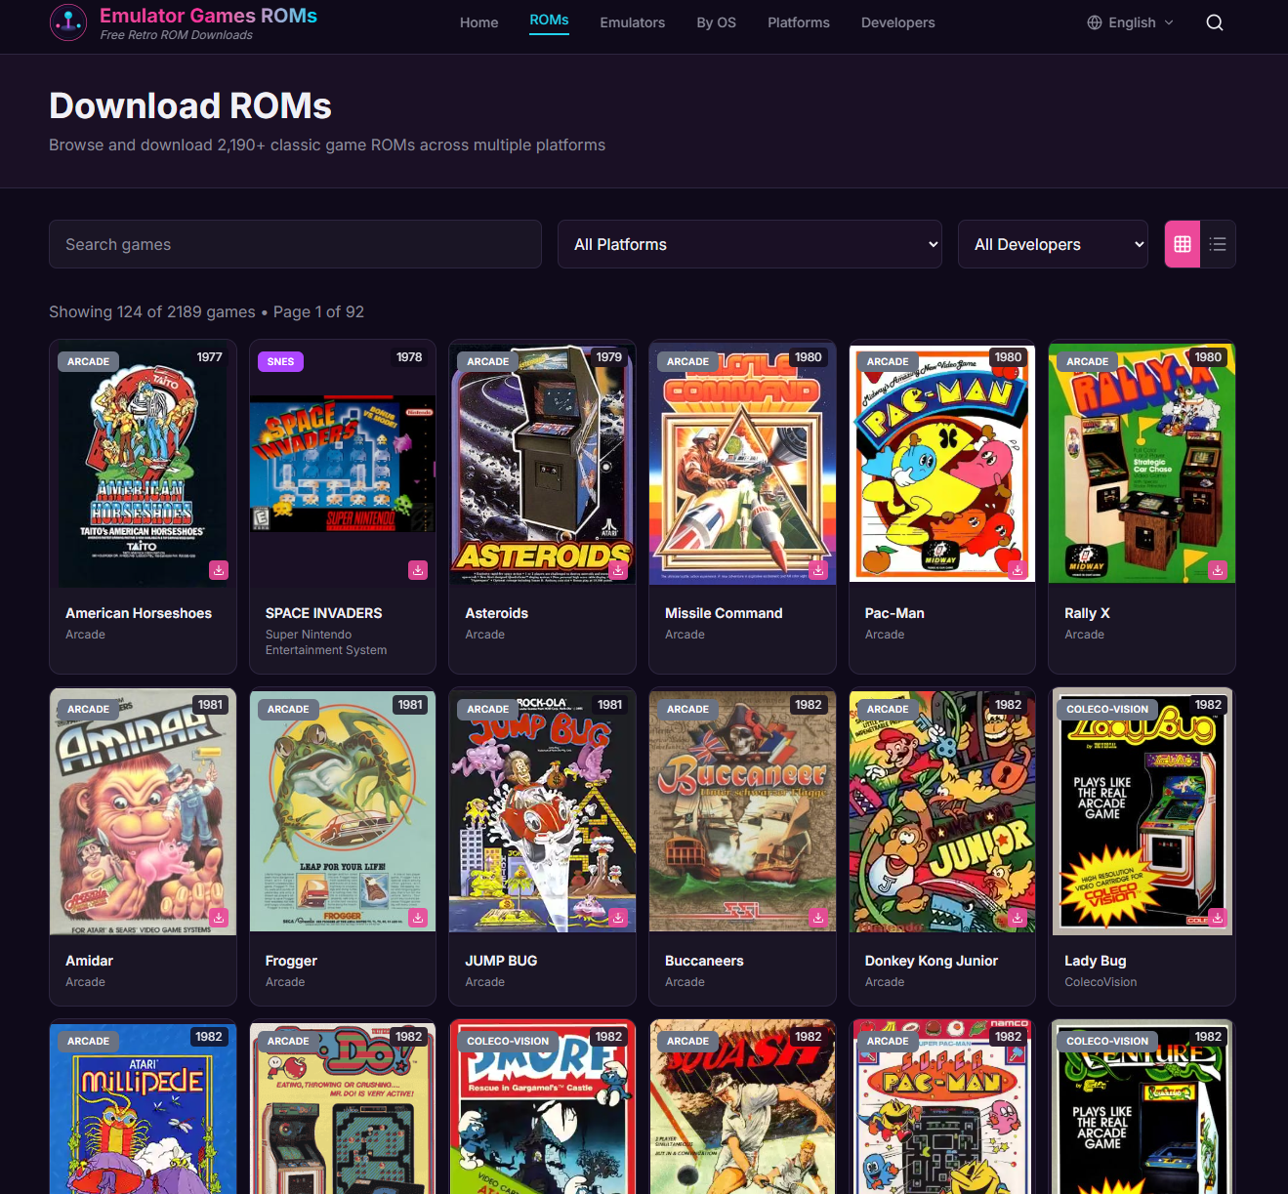The height and width of the screenshot is (1194, 1288).
Task: Click download icon on Rally X card
Action: [x=1218, y=569]
